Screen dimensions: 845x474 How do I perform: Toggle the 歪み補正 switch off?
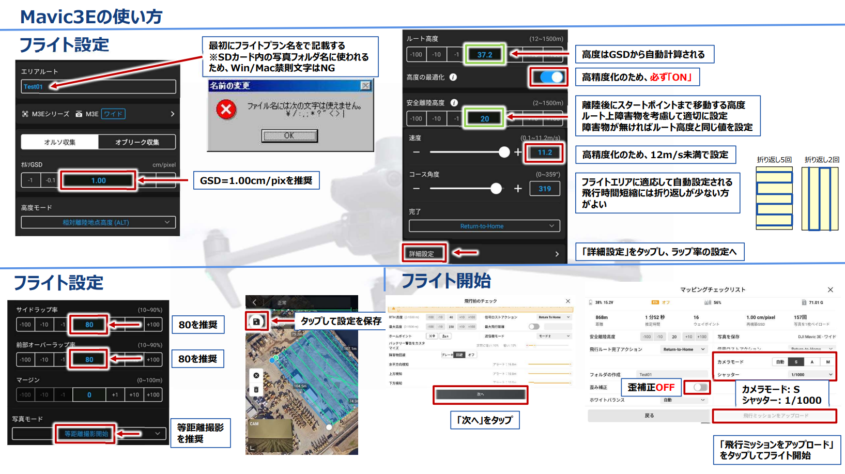[700, 387]
